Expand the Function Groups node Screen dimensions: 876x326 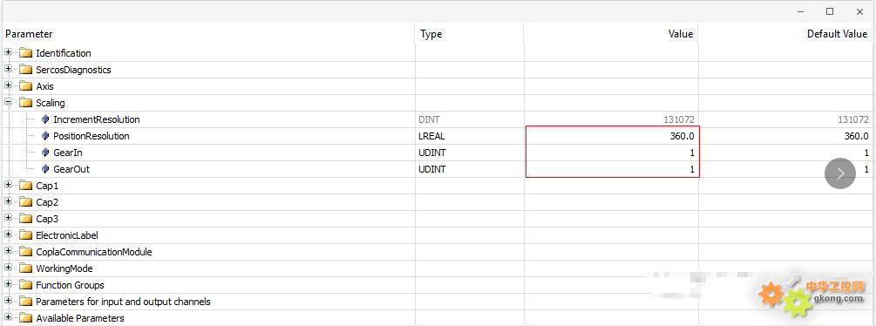point(9,285)
